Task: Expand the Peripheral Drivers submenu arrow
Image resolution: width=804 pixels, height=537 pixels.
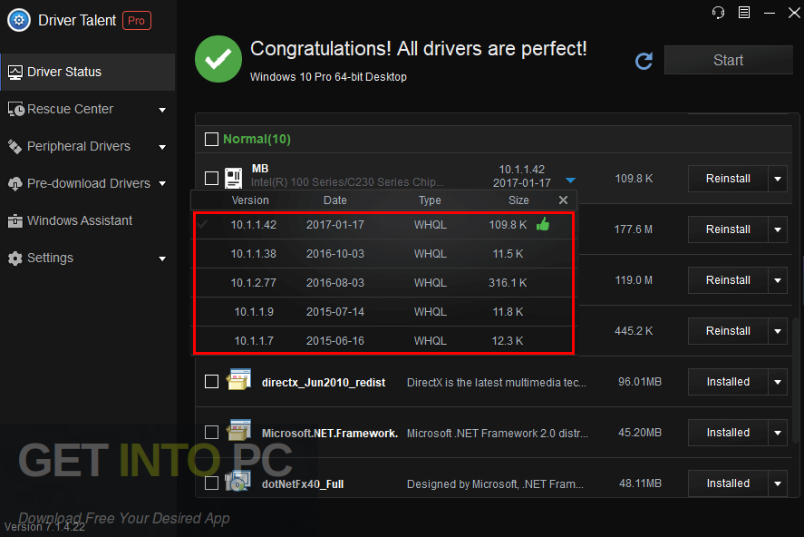Action: coord(162,147)
